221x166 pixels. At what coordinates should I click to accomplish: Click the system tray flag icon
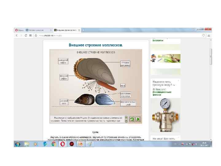[x=190, y=144]
